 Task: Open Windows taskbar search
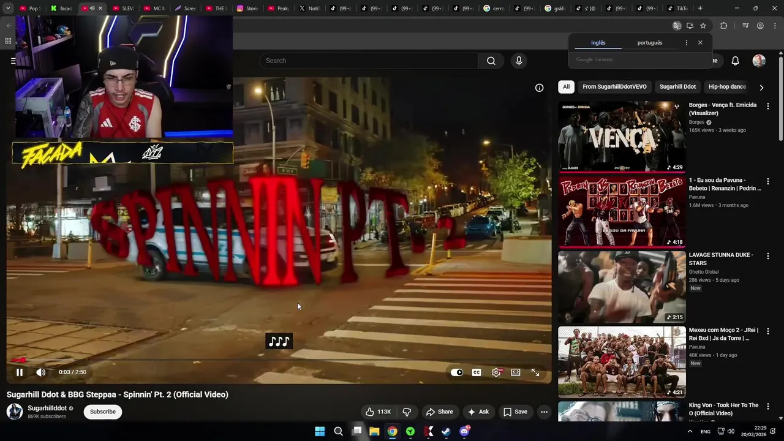click(x=338, y=431)
